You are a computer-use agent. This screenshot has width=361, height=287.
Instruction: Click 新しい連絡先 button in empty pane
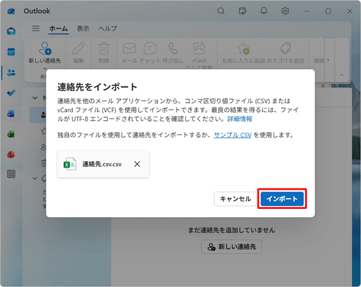pyautogui.click(x=232, y=247)
